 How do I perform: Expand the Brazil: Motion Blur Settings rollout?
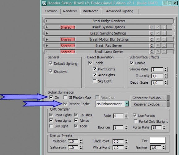pyautogui.click(x=47, y=40)
